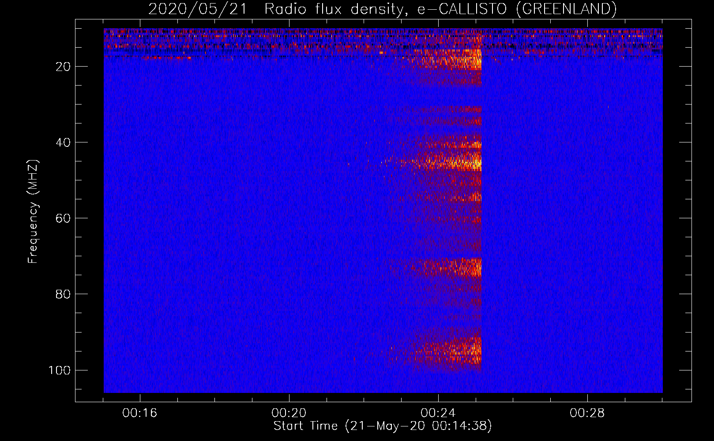Click the "Start Time (21-May-20 00:14:38)" label
The width and height of the screenshot is (714, 441).
pyautogui.click(x=383, y=426)
